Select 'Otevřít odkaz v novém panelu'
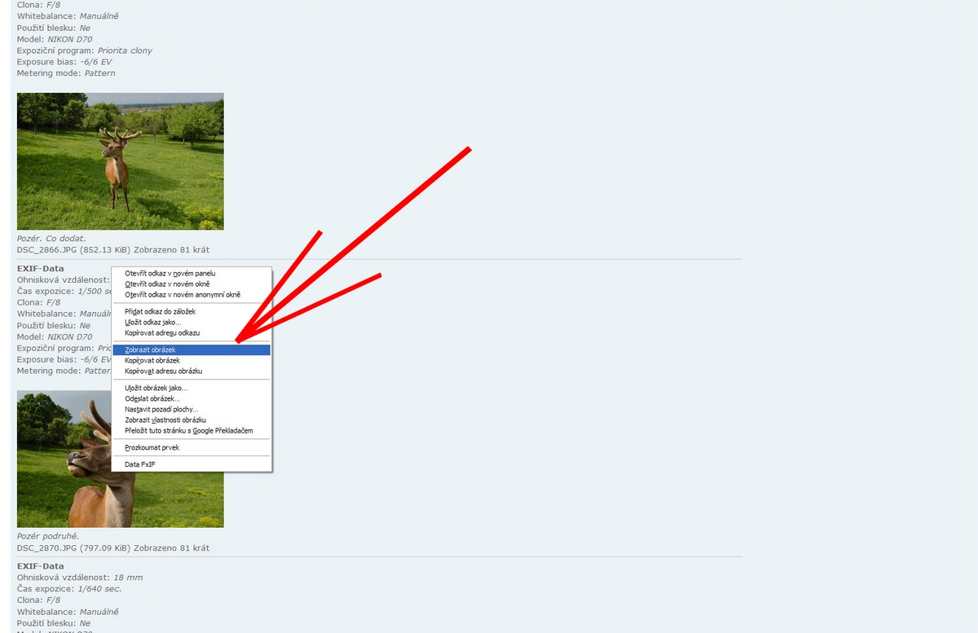Image resolution: width=978 pixels, height=633 pixels. (170, 273)
